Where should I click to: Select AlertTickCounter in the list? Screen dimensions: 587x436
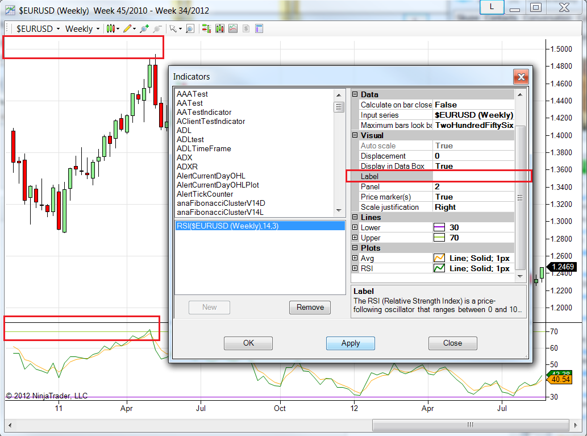pyautogui.click(x=205, y=194)
